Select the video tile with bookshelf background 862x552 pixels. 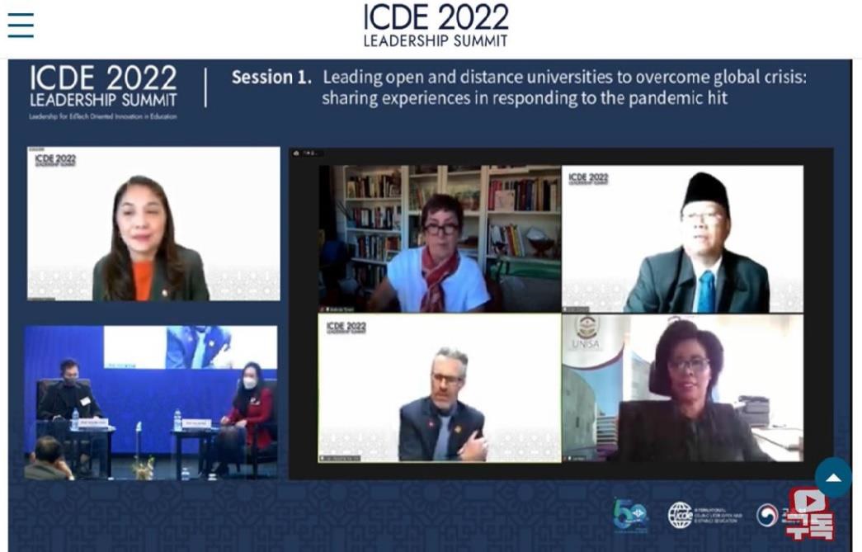click(440, 238)
